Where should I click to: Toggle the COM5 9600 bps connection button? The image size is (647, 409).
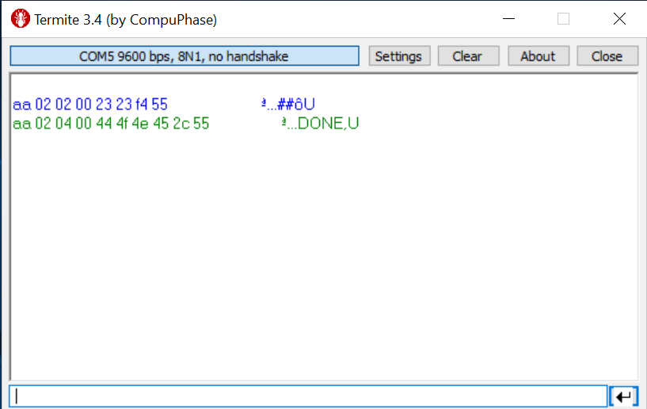pos(184,56)
